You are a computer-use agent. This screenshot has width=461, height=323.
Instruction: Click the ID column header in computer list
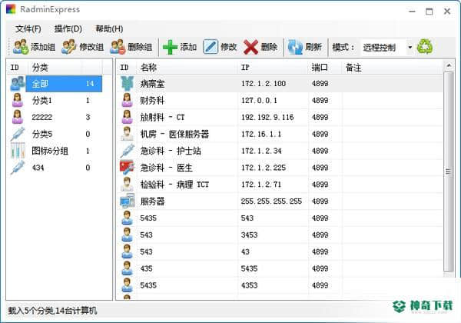(127, 68)
